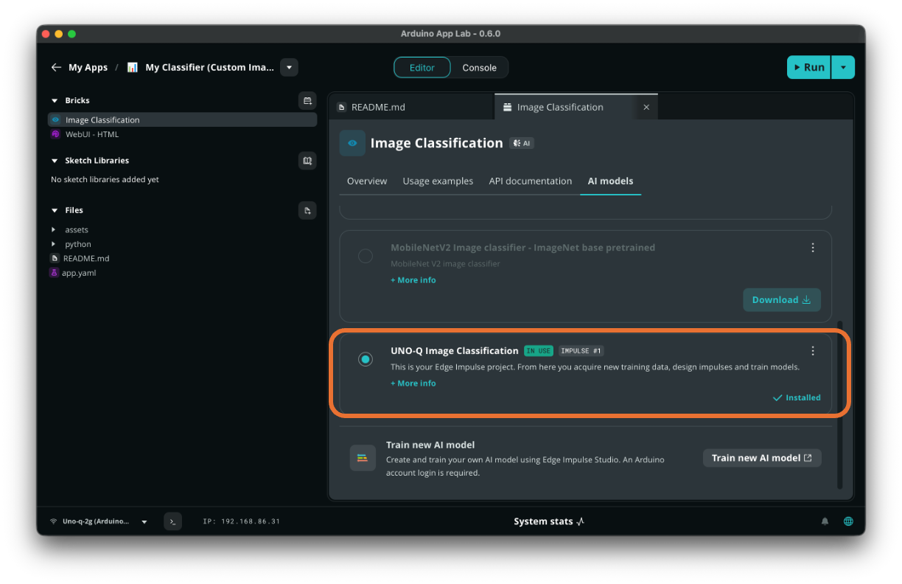Viewport: 902px width, 584px height.
Task: Open the UNO-Q model options menu
Action: coord(813,351)
